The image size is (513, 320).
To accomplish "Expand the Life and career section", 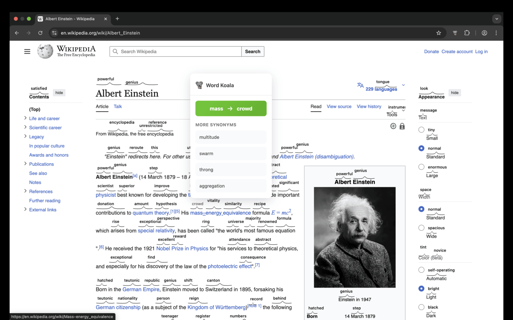I will click(x=25, y=118).
